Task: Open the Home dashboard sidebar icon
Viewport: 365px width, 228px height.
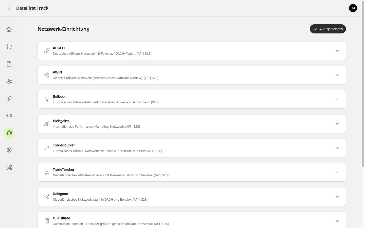Action: (9, 29)
